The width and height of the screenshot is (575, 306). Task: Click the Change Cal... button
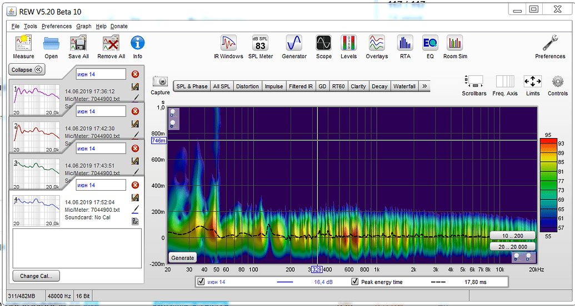click(x=36, y=276)
